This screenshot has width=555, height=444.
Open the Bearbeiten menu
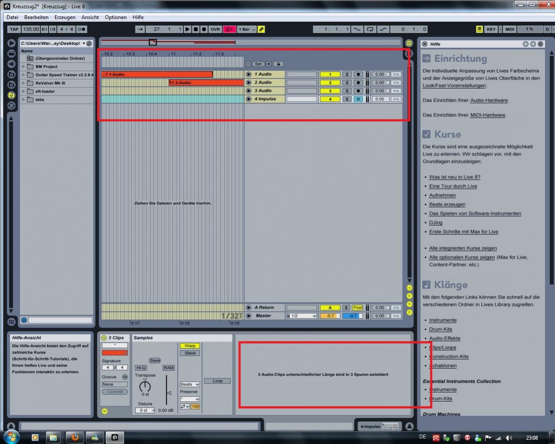(36, 17)
